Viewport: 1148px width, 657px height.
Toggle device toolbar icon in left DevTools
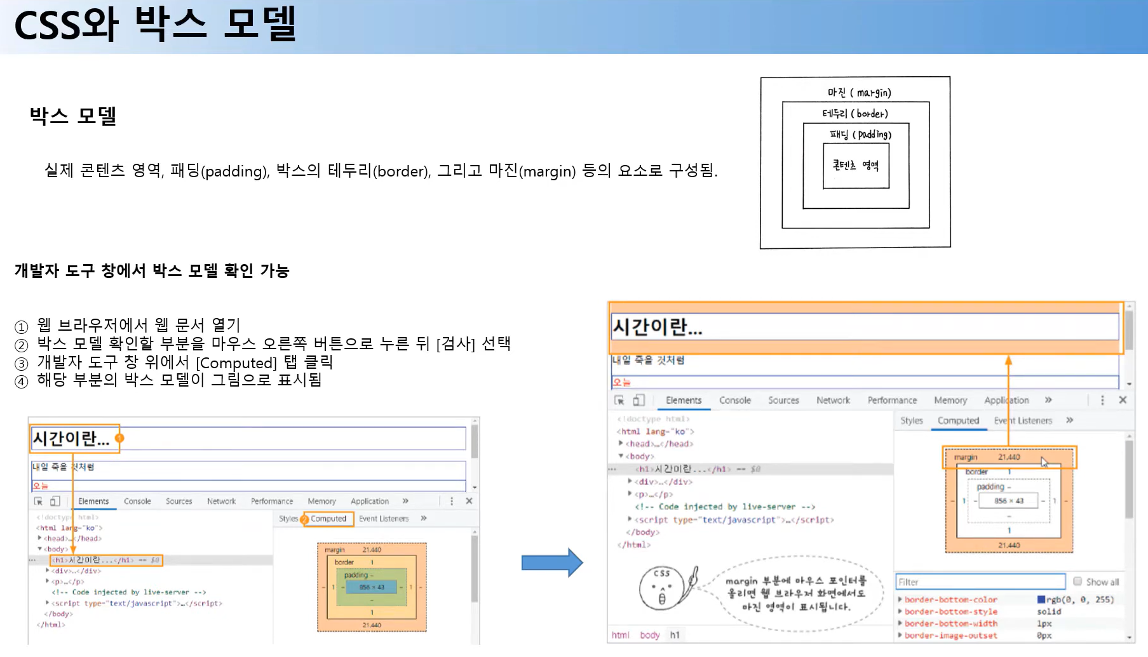tap(55, 501)
